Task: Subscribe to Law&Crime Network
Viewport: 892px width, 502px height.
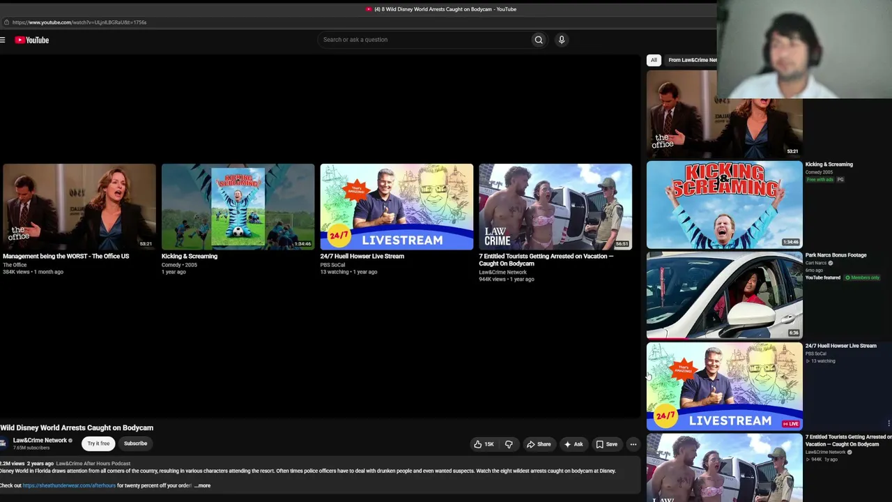Action: tap(136, 443)
